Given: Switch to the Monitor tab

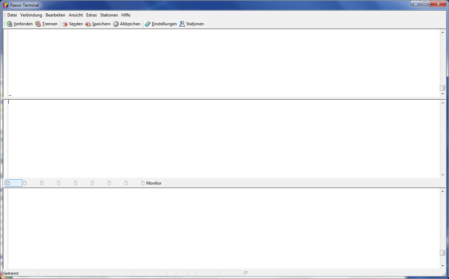Looking at the screenshot, I should pos(151,183).
